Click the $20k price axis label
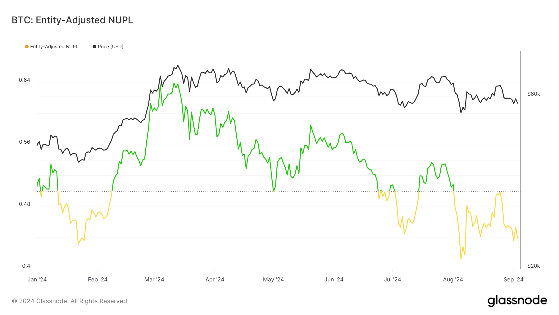Viewport: 559px width, 315px height. [x=534, y=266]
